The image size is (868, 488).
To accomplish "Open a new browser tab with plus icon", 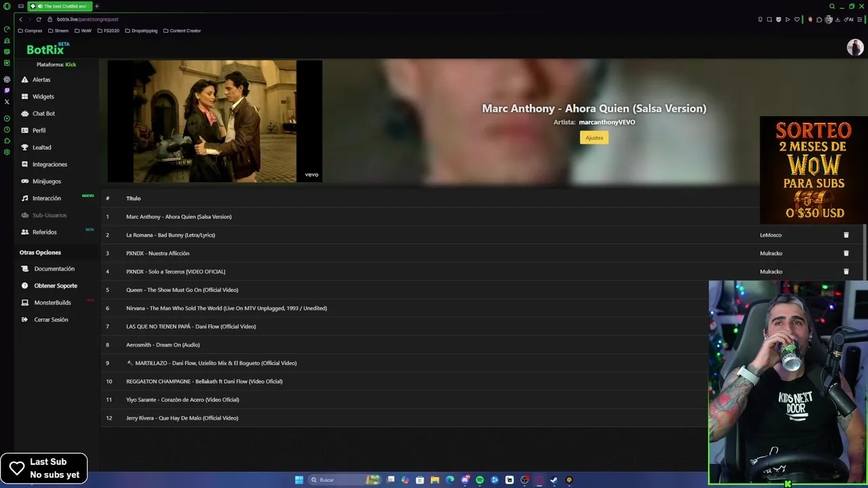I will click(96, 6).
